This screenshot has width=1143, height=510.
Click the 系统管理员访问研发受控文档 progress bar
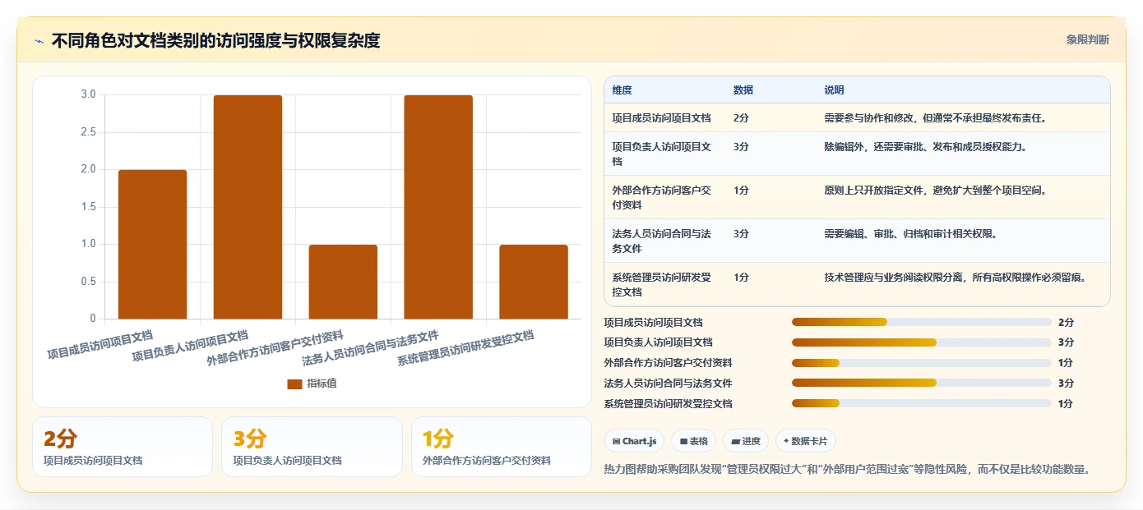[921, 403]
